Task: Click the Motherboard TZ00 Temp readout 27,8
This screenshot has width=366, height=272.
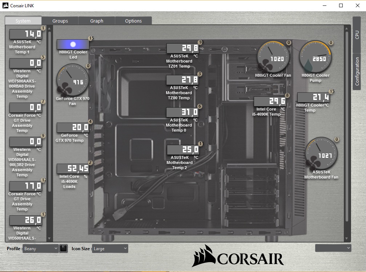Action: click(182, 80)
